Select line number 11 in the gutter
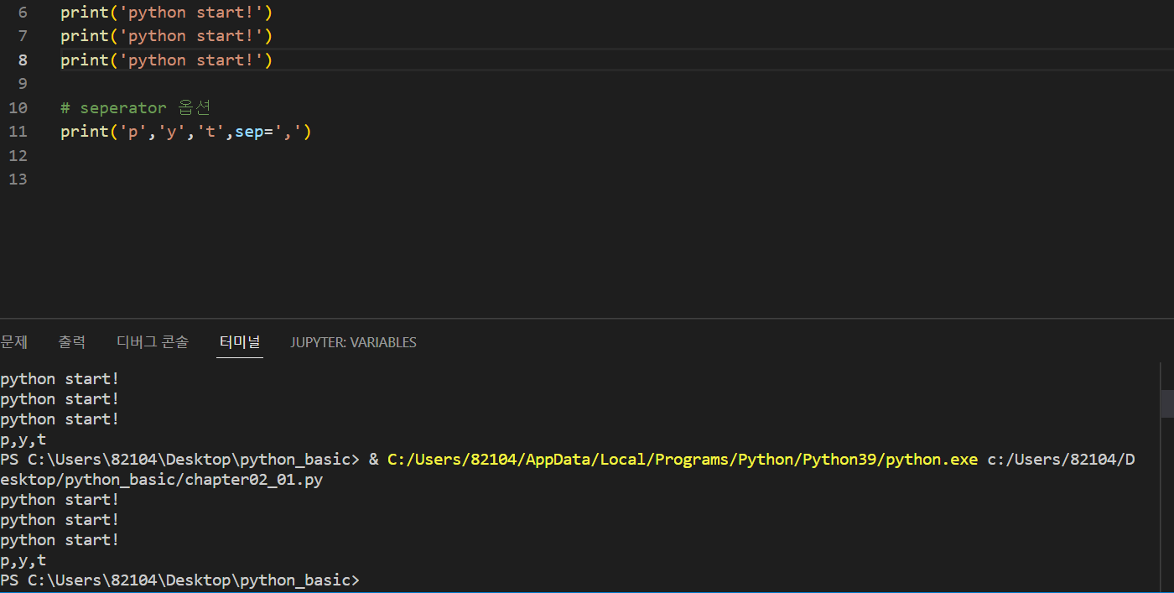The width and height of the screenshot is (1174, 593). [18, 132]
